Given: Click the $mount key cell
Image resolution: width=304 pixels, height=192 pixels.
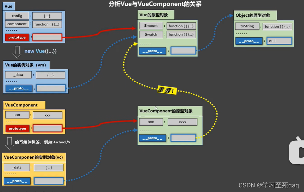Looking at the screenshot, I should click(x=151, y=25).
